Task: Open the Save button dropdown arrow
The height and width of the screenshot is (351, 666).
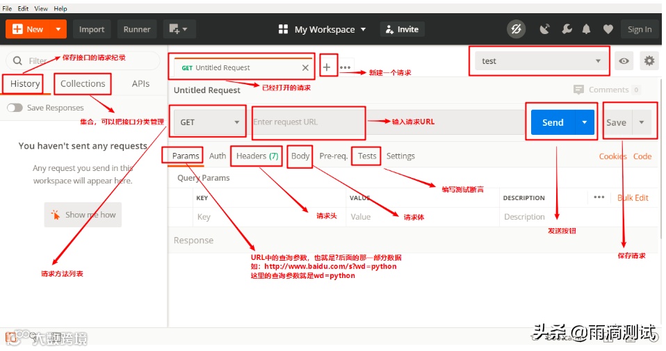Action: (x=642, y=122)
